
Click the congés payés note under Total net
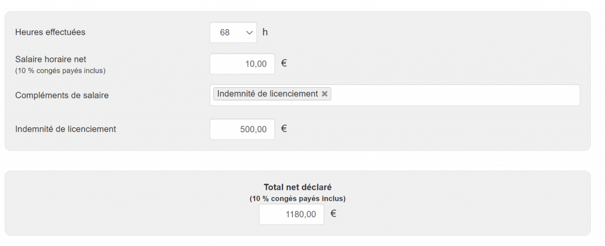297,199
